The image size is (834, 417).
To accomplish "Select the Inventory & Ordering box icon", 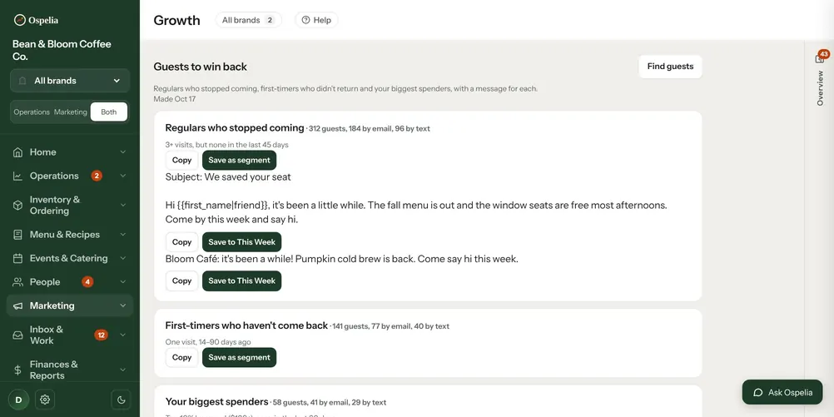I will coord(17,206).
